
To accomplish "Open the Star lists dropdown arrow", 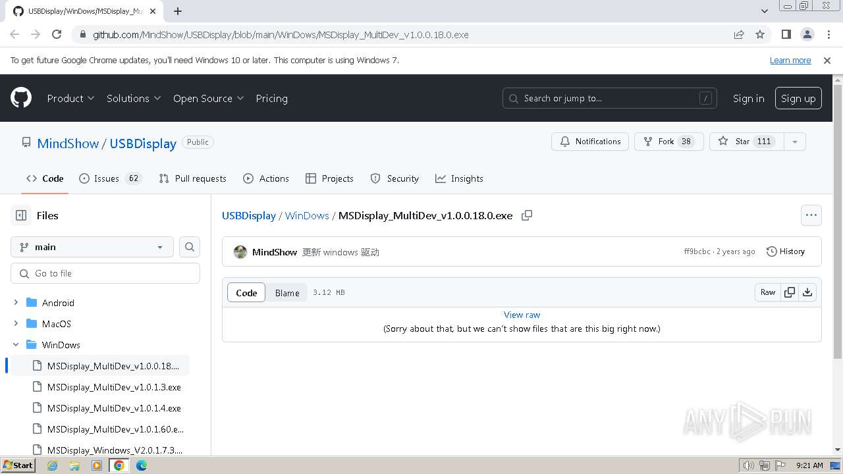I will coord(795,142).
